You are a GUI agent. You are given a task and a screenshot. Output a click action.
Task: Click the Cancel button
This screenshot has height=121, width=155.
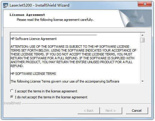click(137, 111)
